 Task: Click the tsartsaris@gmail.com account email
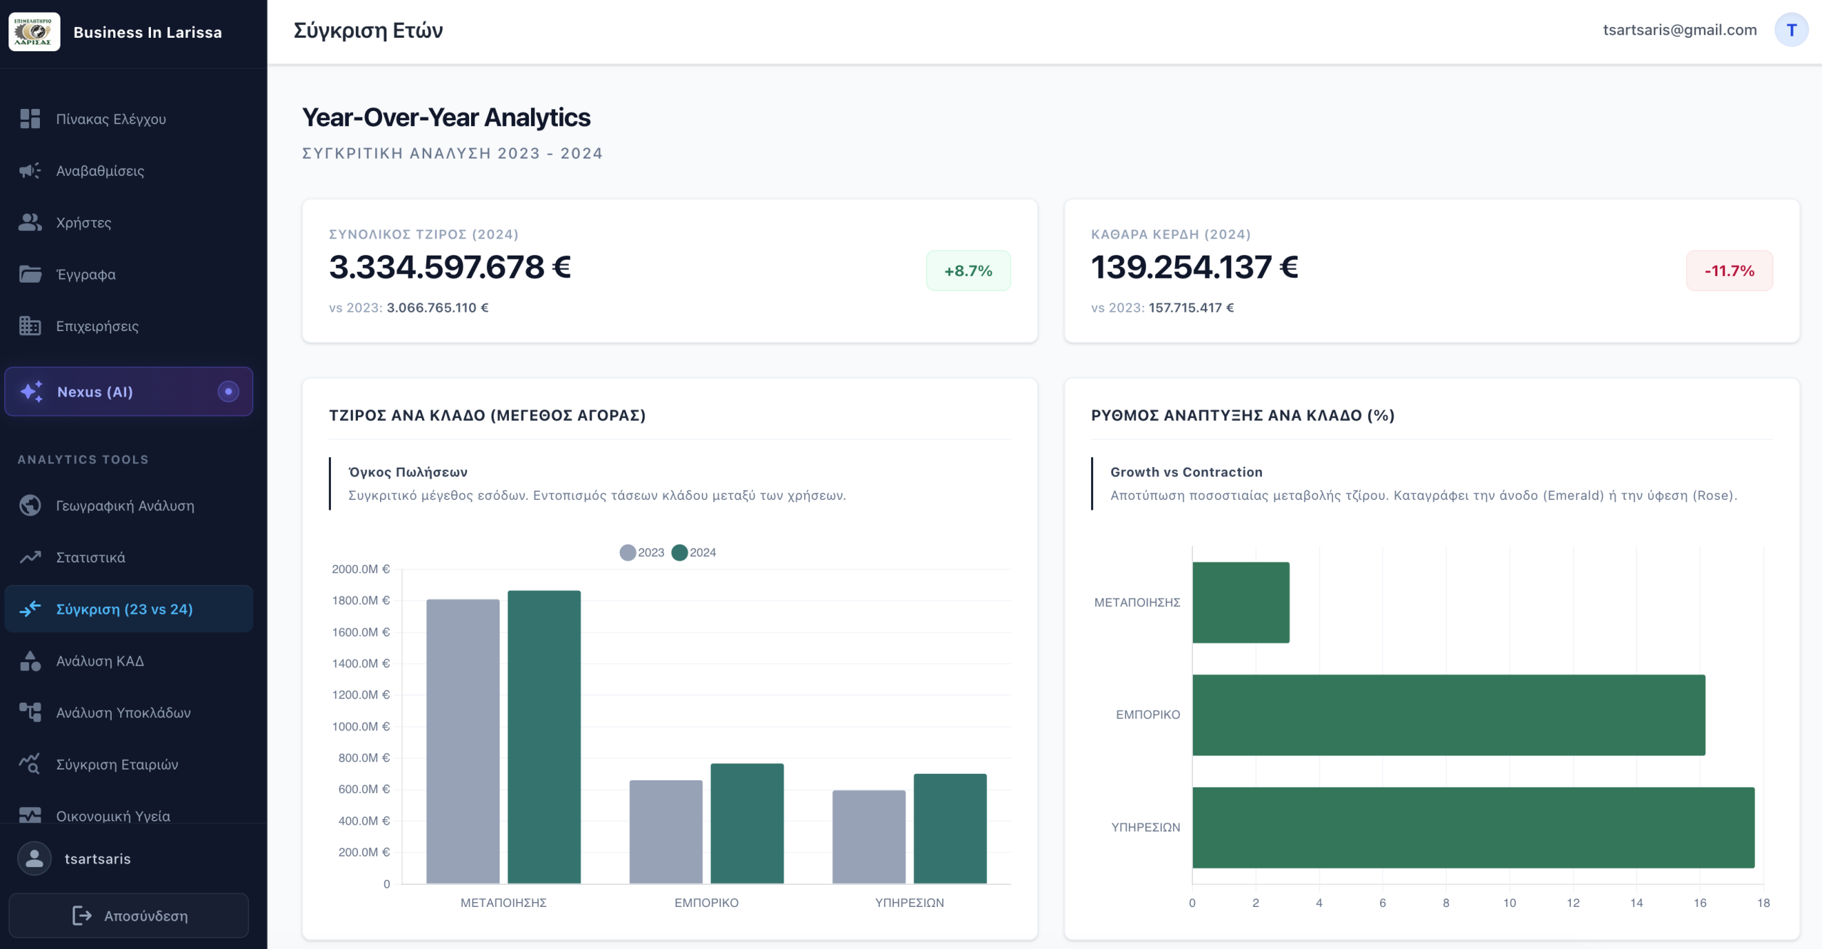pyautogui.click(x=1680, y=30)
